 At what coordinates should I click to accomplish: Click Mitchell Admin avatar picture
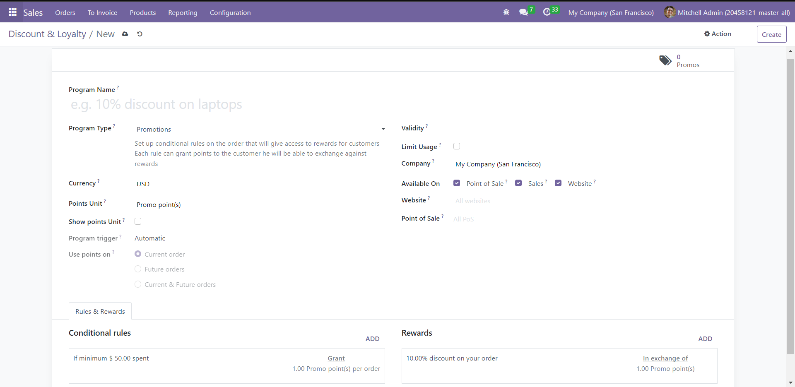tap(670, 12)
